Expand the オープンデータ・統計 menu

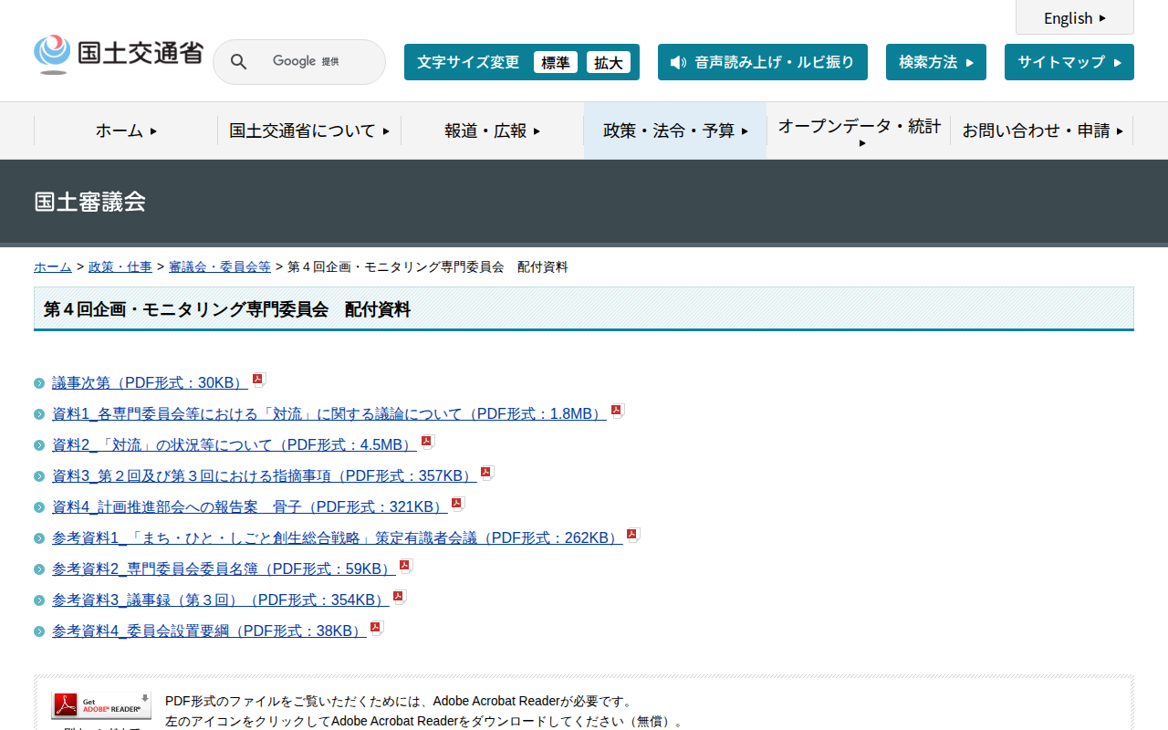point(859,130)
